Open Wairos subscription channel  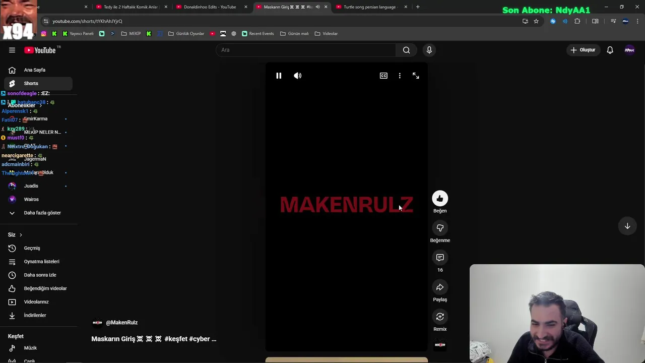tap(38, 199)
